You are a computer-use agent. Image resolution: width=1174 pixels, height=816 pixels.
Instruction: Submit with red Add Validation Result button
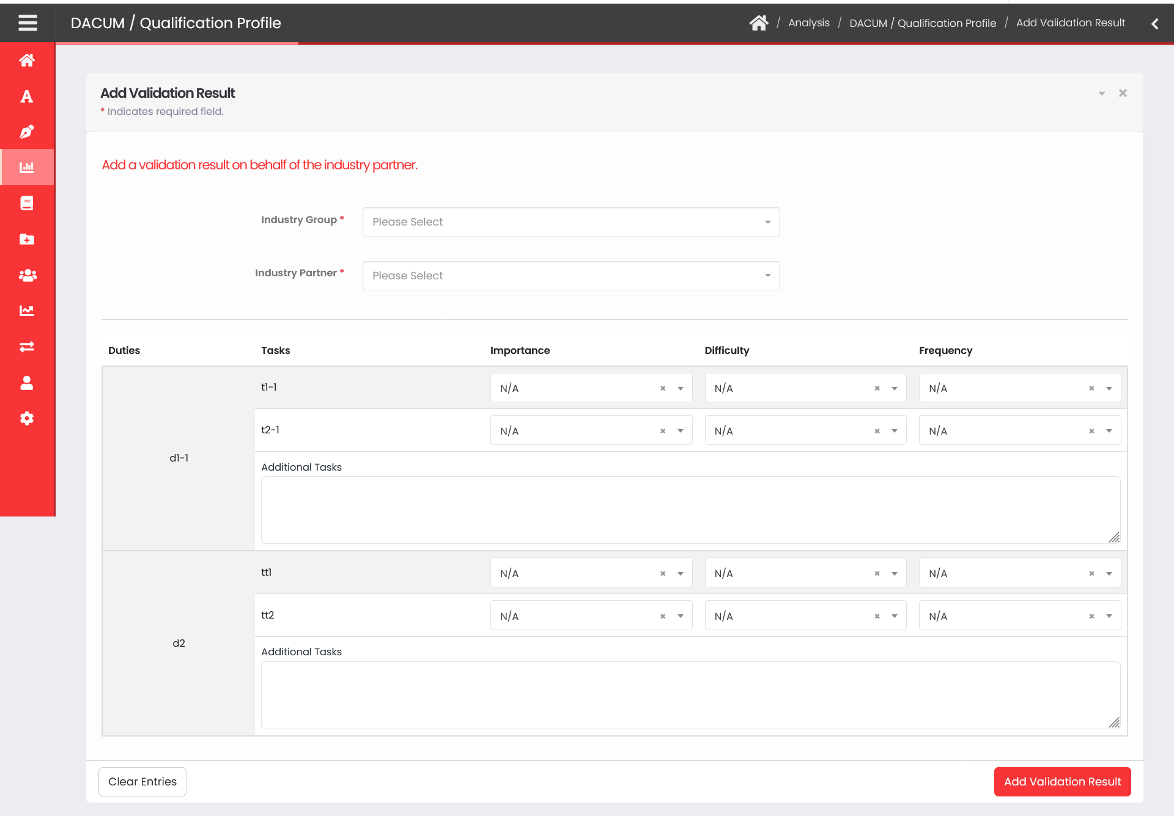[x=1063, y=782]
